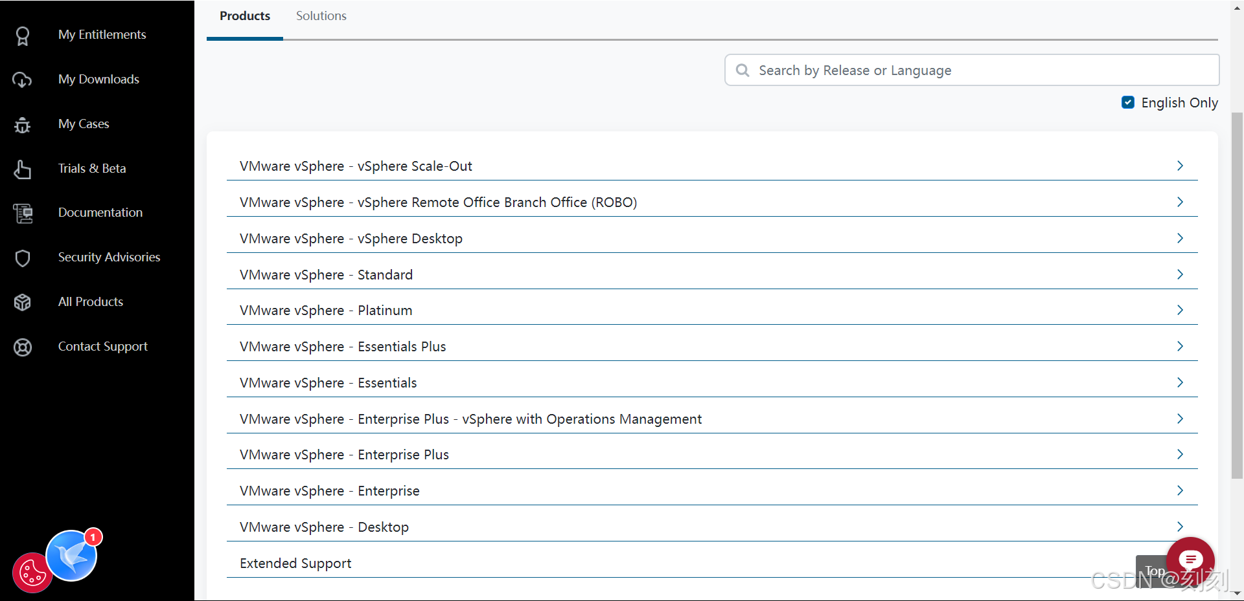Viewport: 1244px width, 601px height.
Task: Expand VMware vSphere - Platinum chevron
Action: pyautogui.click(x=1180, y=310)
